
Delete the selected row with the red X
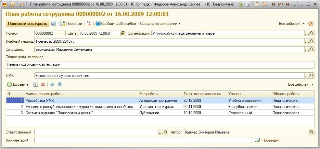tap(43, 84)
